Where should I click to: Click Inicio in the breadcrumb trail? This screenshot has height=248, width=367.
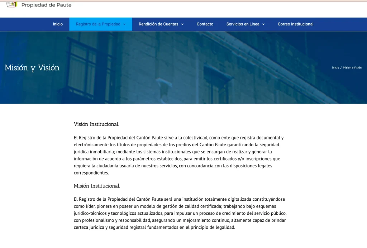pos(335,67)
